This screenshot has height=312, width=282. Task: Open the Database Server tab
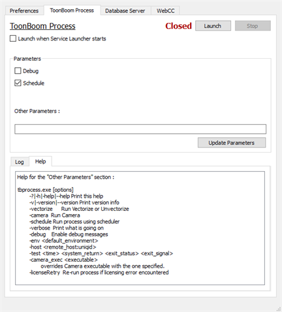pos(125,10)
